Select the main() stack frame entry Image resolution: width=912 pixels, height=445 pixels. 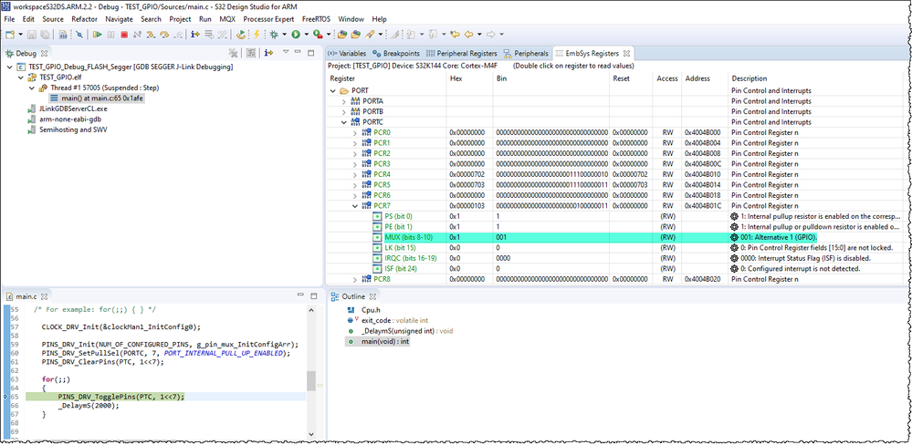pos(101,98)
